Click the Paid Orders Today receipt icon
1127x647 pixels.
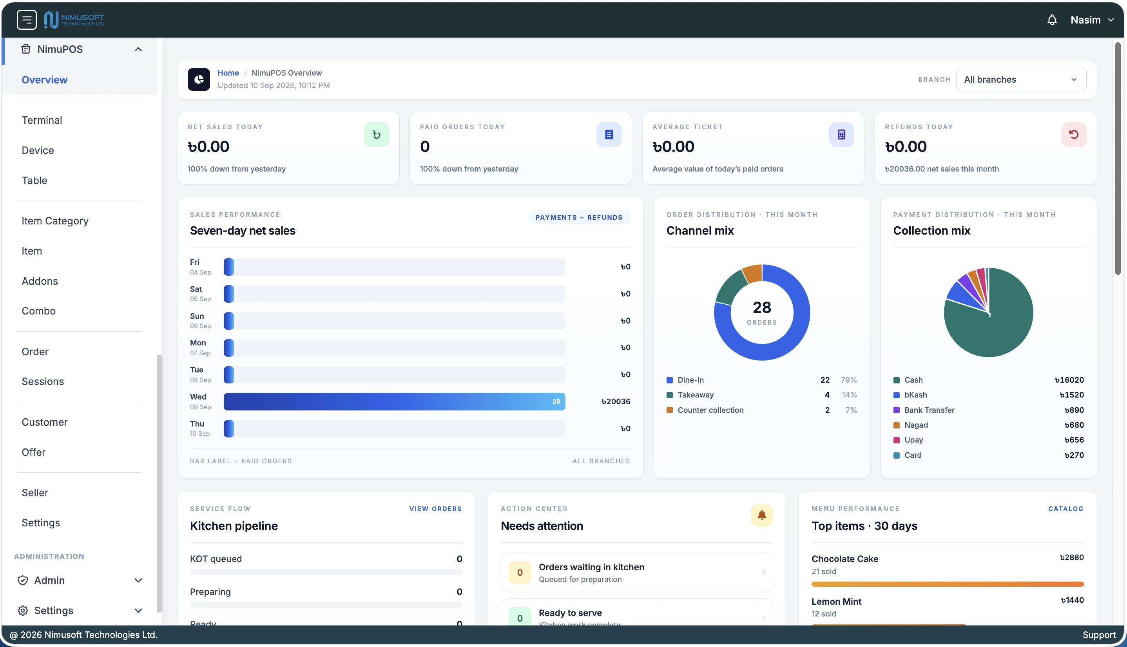coord(609,135)
